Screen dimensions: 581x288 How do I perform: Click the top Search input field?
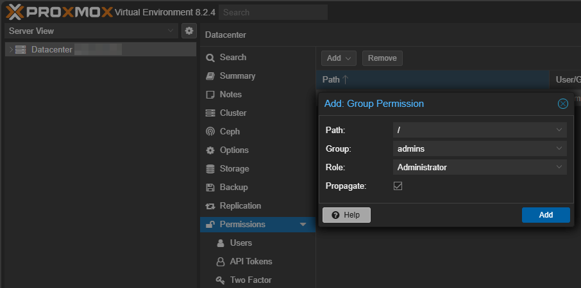point(273,12)
